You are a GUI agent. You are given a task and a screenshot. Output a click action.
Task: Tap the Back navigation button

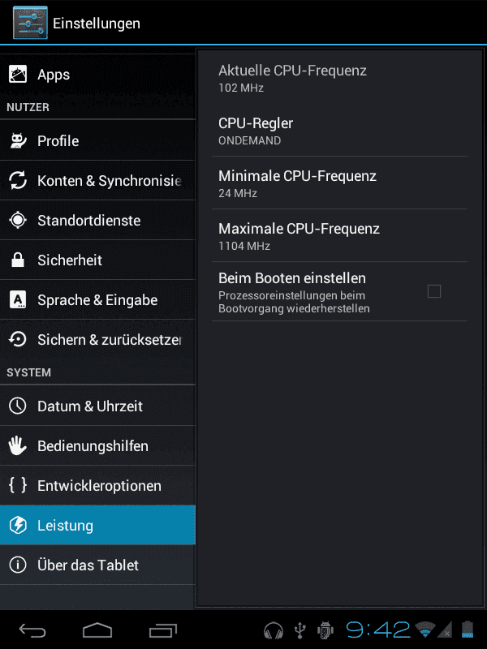32,630
